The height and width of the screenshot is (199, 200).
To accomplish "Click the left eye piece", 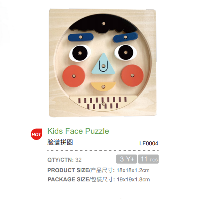I will [x=80, y=53].
